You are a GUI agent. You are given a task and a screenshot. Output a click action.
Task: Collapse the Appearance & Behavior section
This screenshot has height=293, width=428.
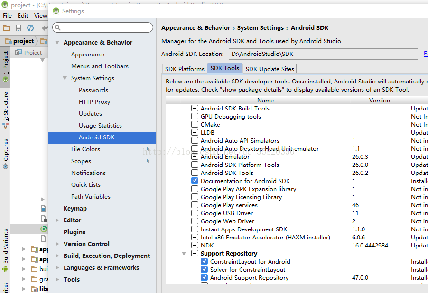(57, 43)
